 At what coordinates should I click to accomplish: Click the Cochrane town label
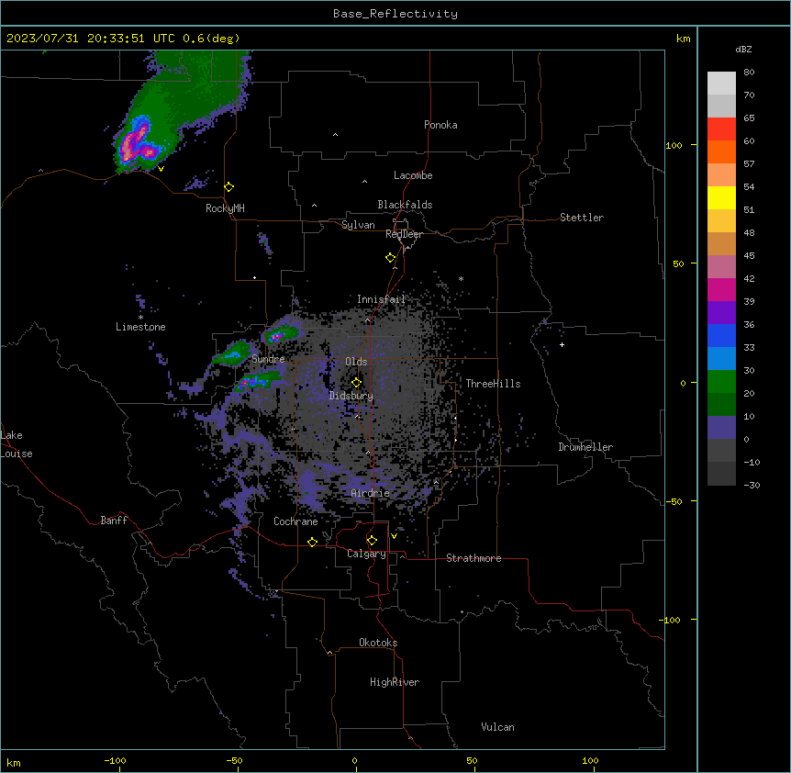pos(295,521)
